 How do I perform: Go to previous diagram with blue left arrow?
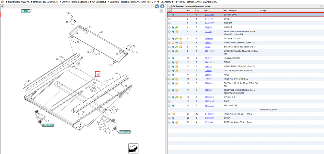coord(157,6)
